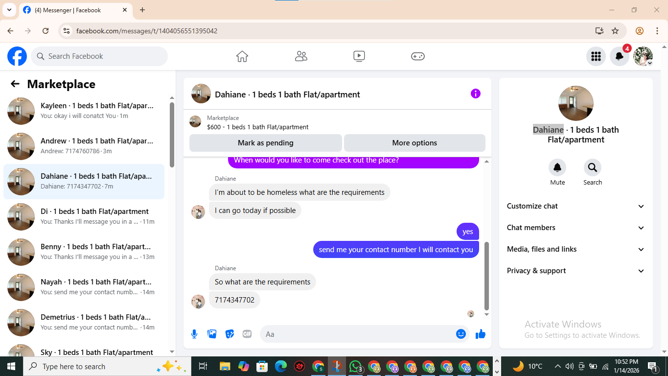Open a new browser tab plus button
Image resolution: width=668 pixels, height=376 pixels.
coord(142,10)
